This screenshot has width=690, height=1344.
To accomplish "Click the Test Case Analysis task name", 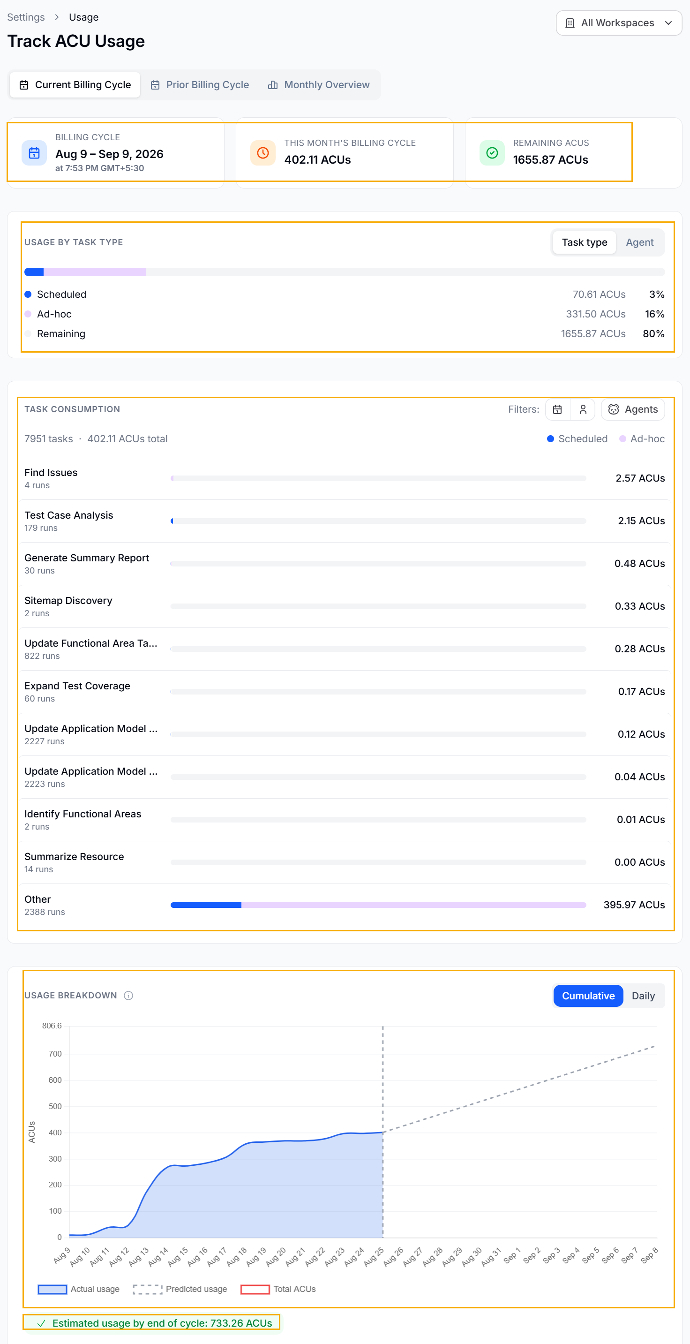I will pyautogui.click(x=69, y=515).
